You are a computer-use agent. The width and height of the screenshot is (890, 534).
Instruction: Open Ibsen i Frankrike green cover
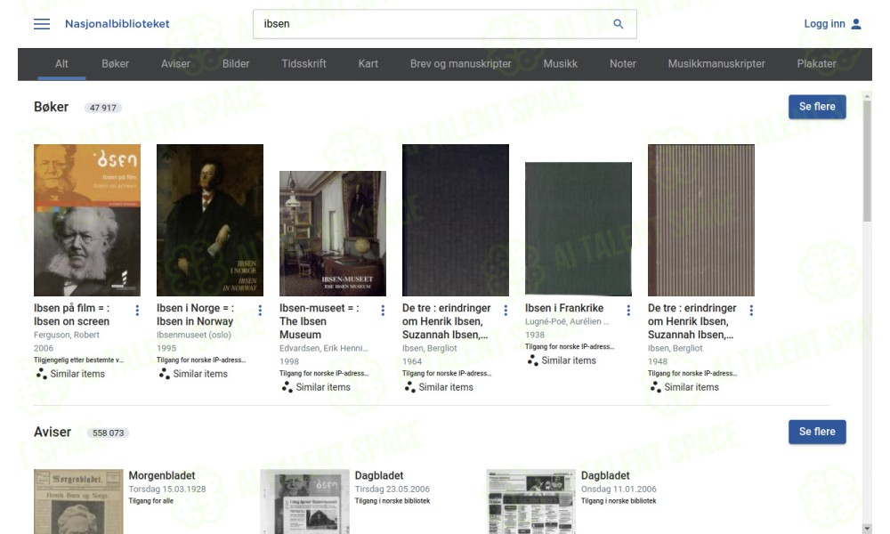(578, 229)
